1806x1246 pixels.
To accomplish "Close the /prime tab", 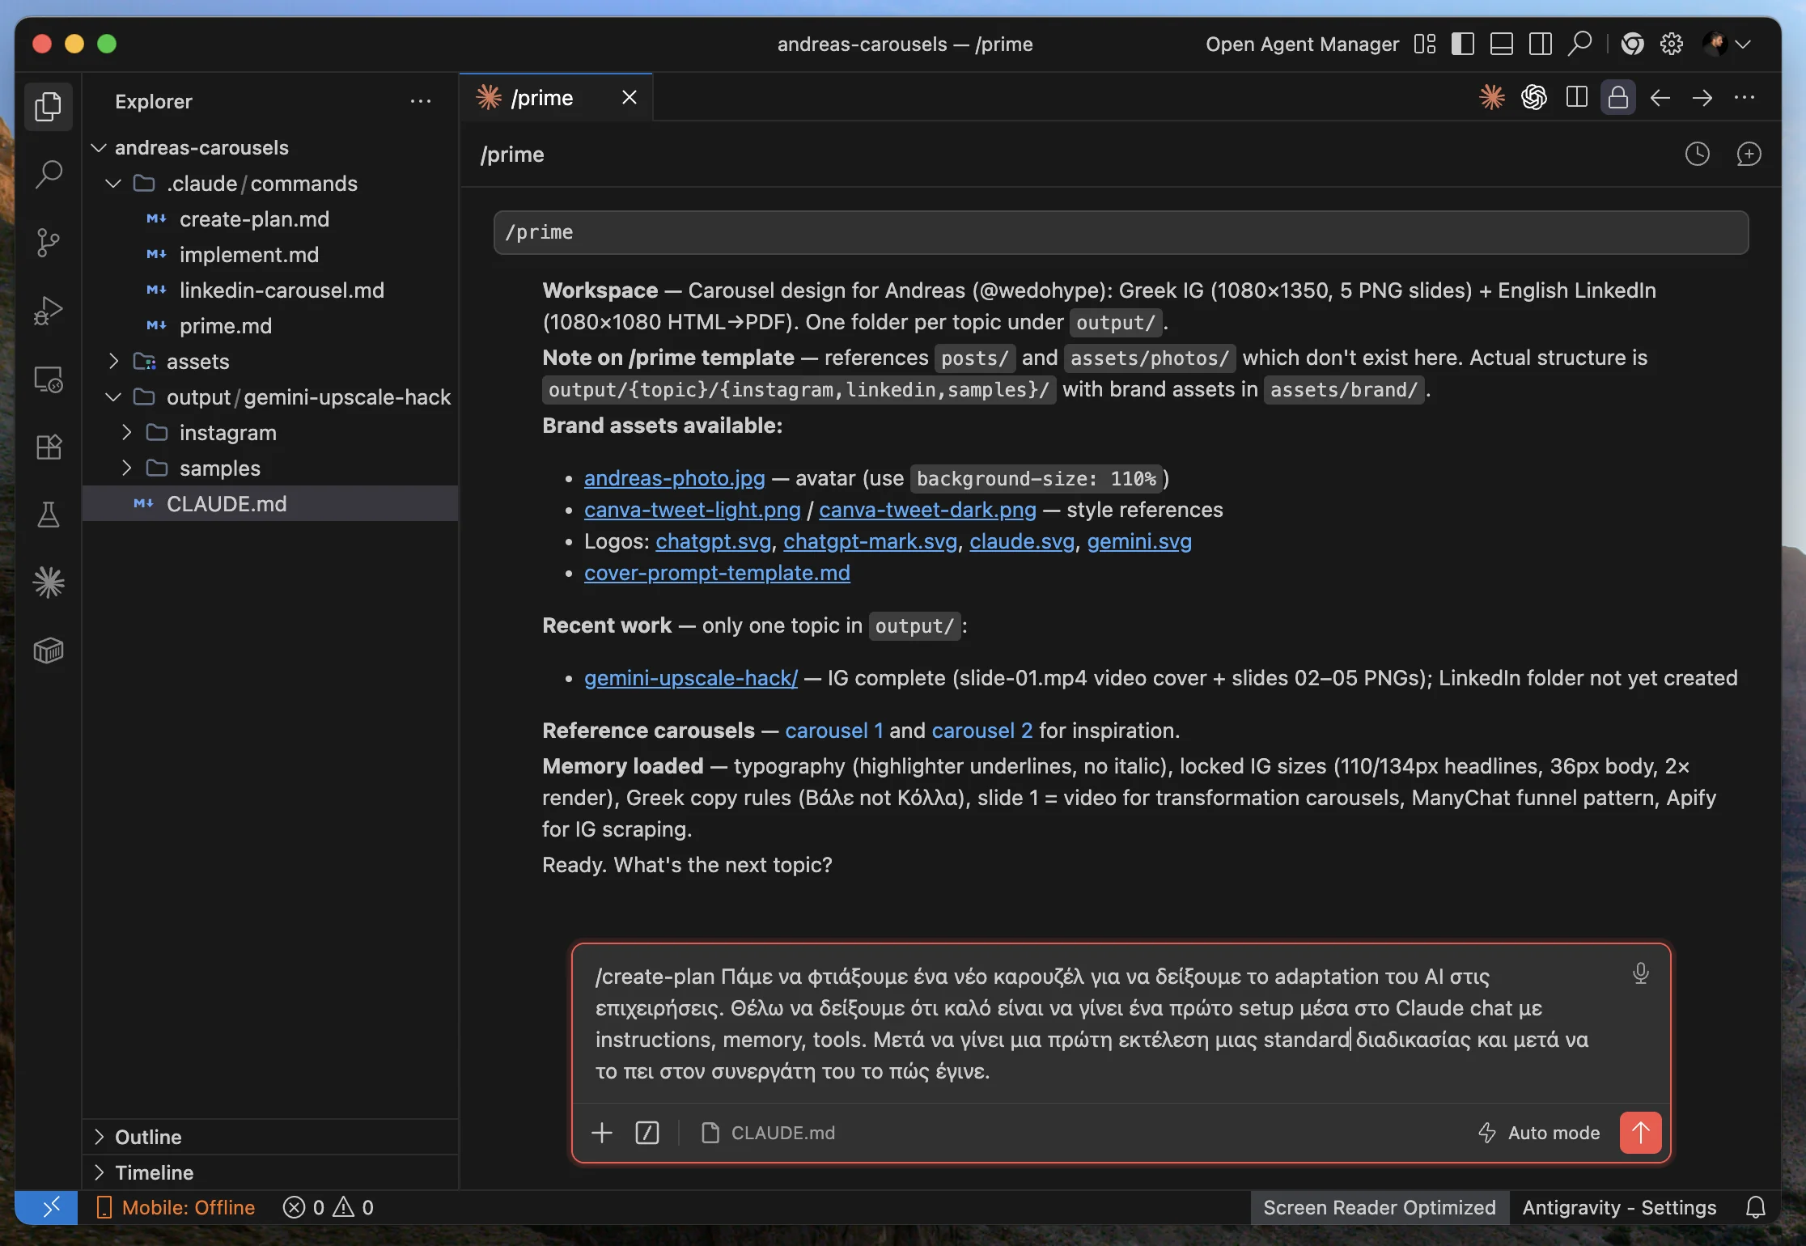I will [x=629, y=98].
